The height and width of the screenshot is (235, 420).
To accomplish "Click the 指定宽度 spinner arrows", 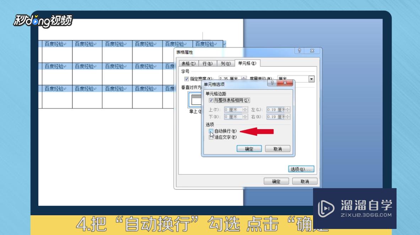I will point(244,78).
